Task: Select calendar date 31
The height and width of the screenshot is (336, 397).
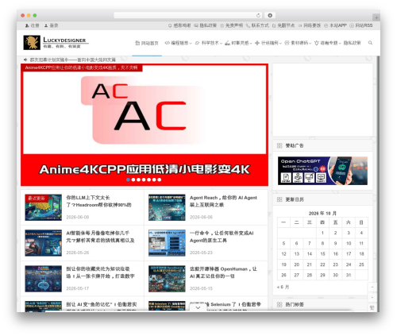Action: (x=349, y=275)
